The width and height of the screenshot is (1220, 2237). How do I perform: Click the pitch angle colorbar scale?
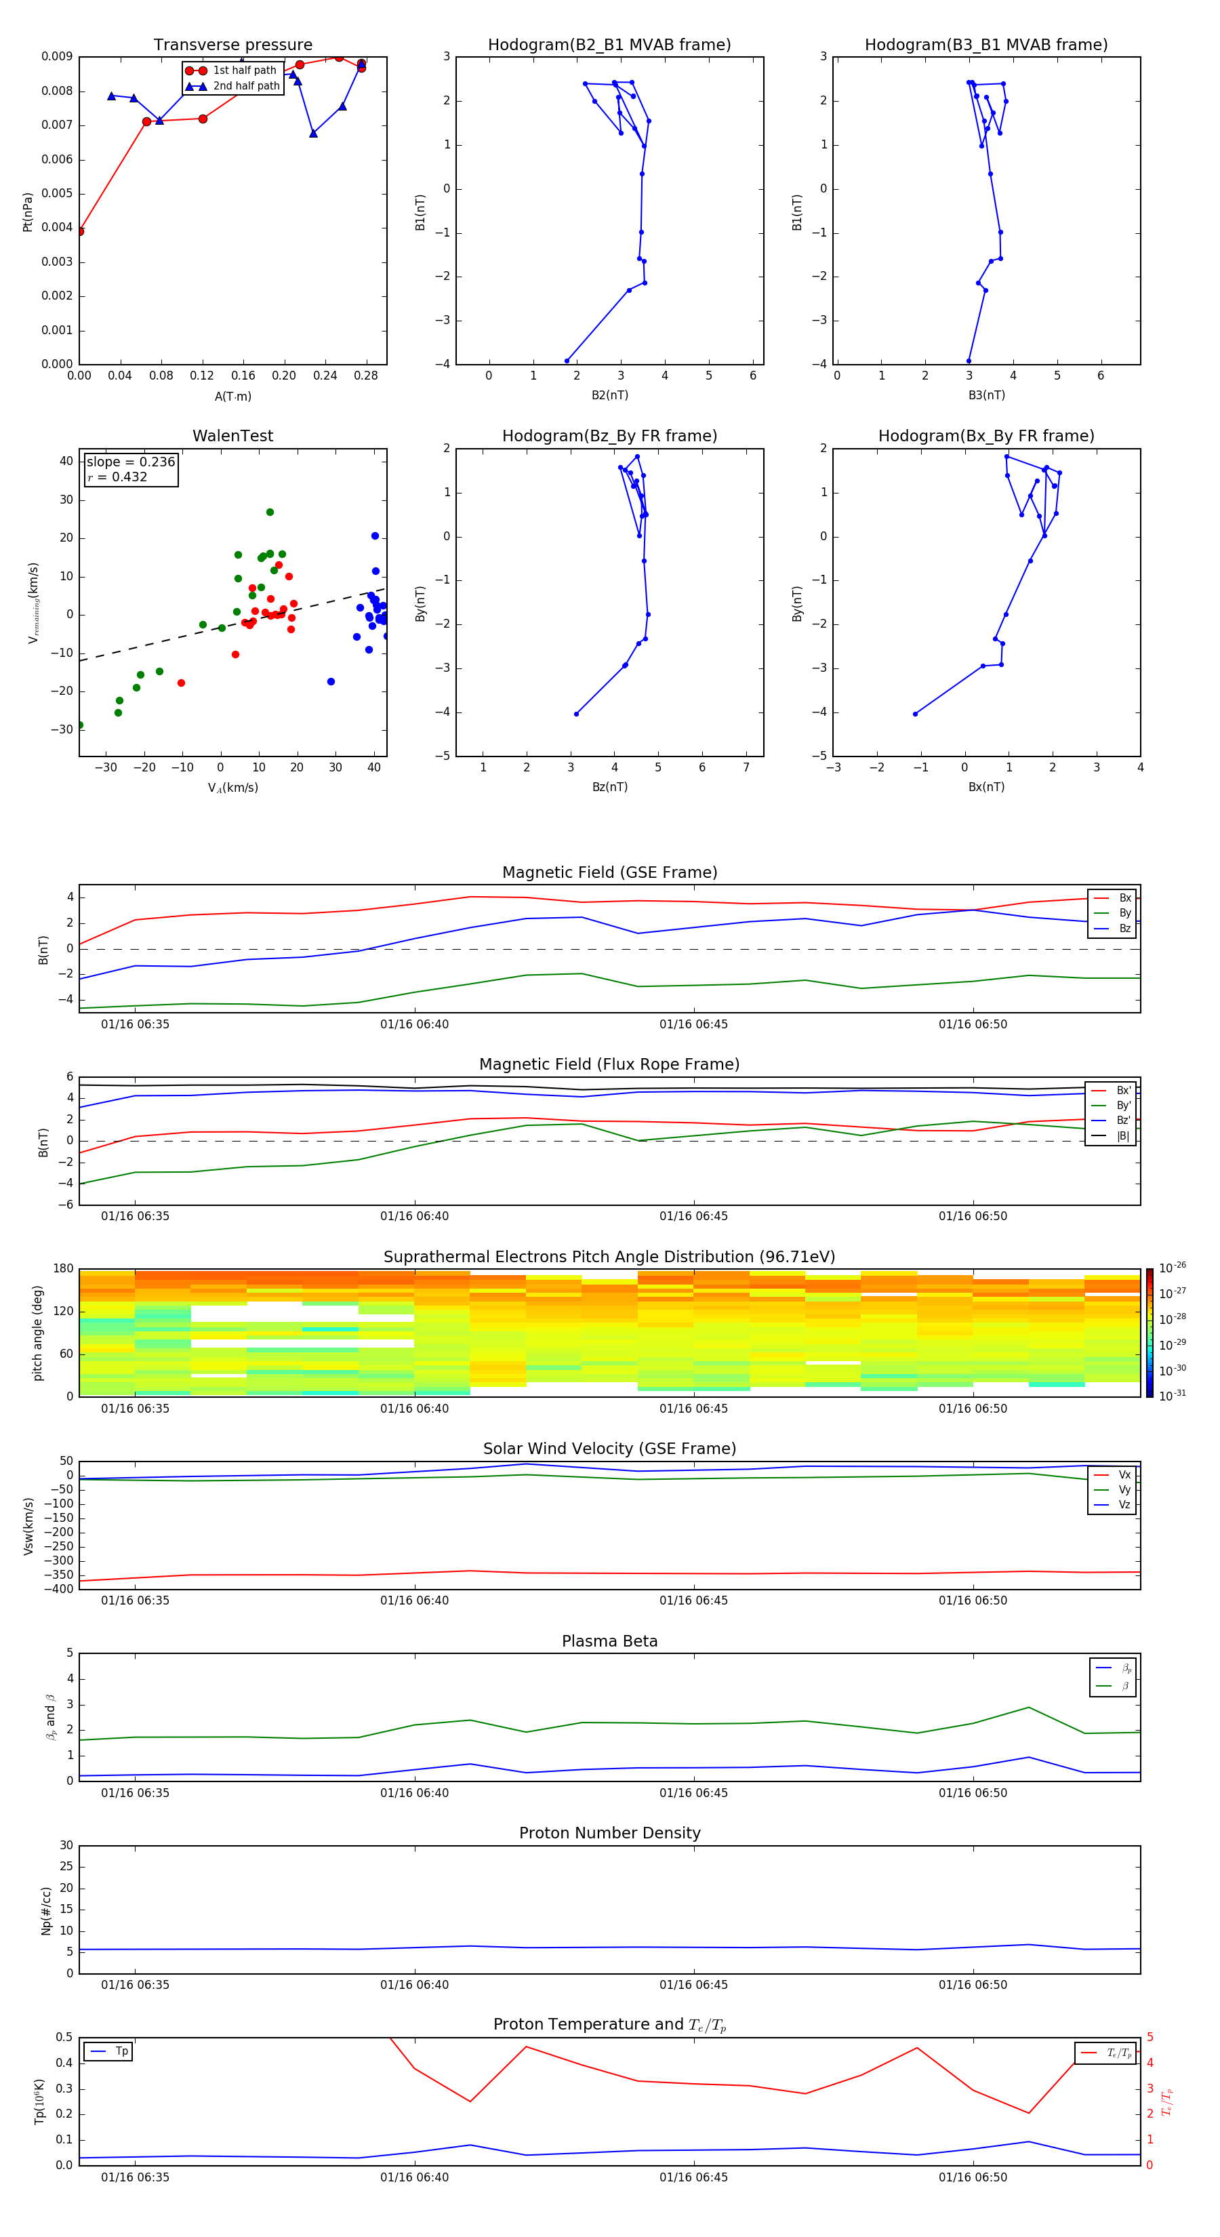[x=1150, y=1333]
